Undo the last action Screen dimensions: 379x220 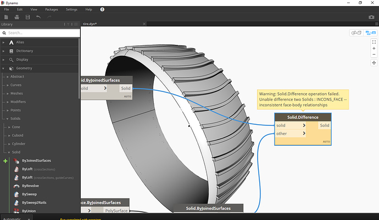point(38,17)
